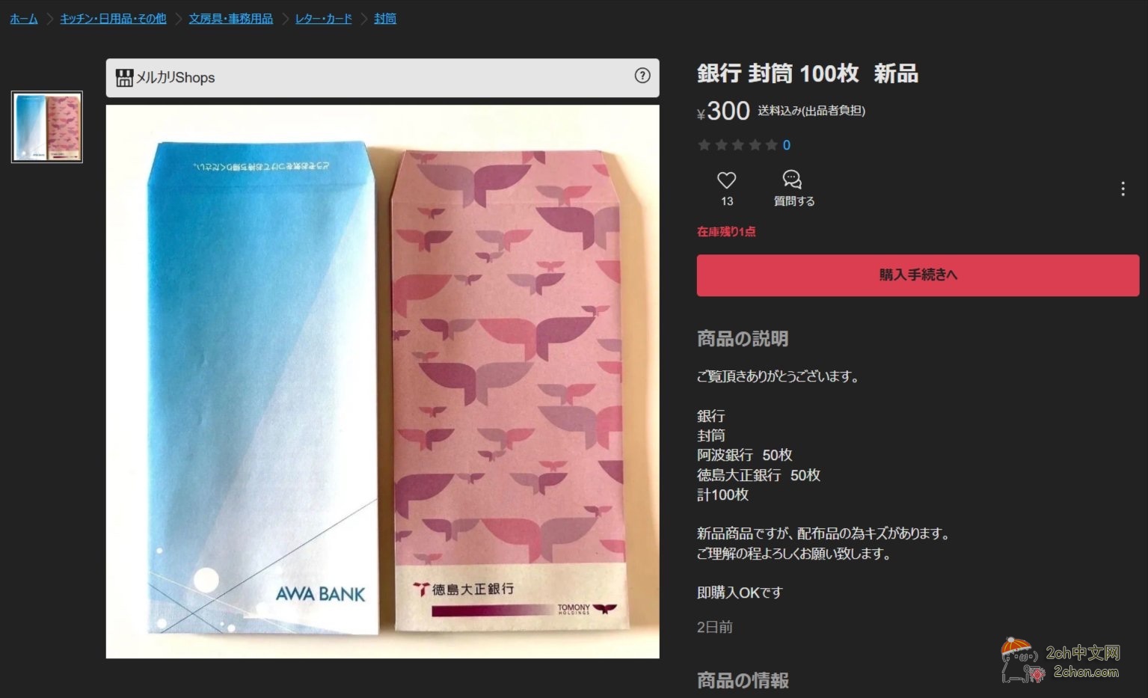Select the envelope product thumbnail
The image size is (1148, 698).
tap(47, 127)
